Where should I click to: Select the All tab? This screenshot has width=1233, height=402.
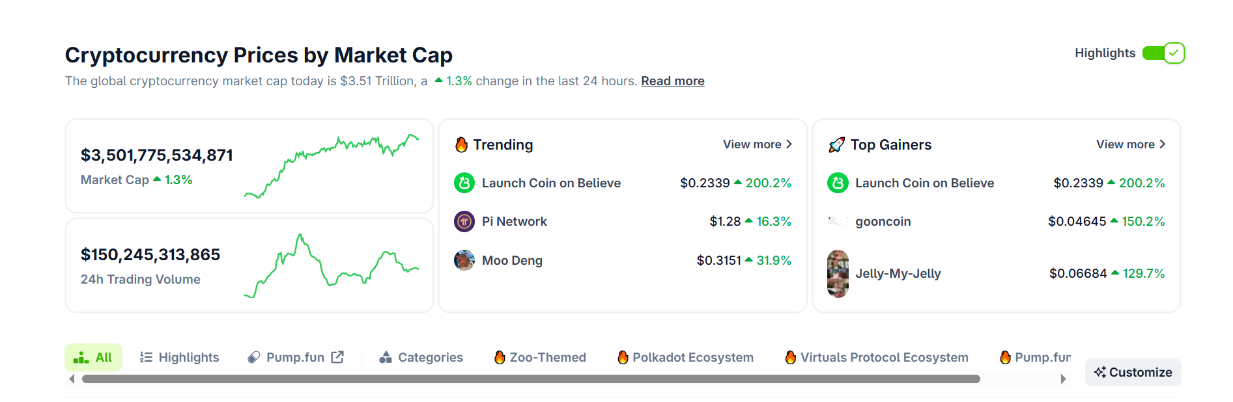click(x=93, y=357)
